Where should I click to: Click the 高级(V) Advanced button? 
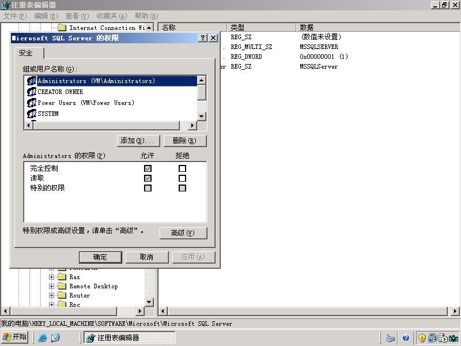pyautogui.click(x=183, y=233)
